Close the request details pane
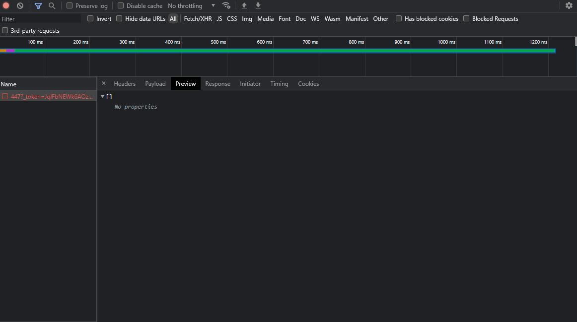The image size is (577, 322). [104, 83]
